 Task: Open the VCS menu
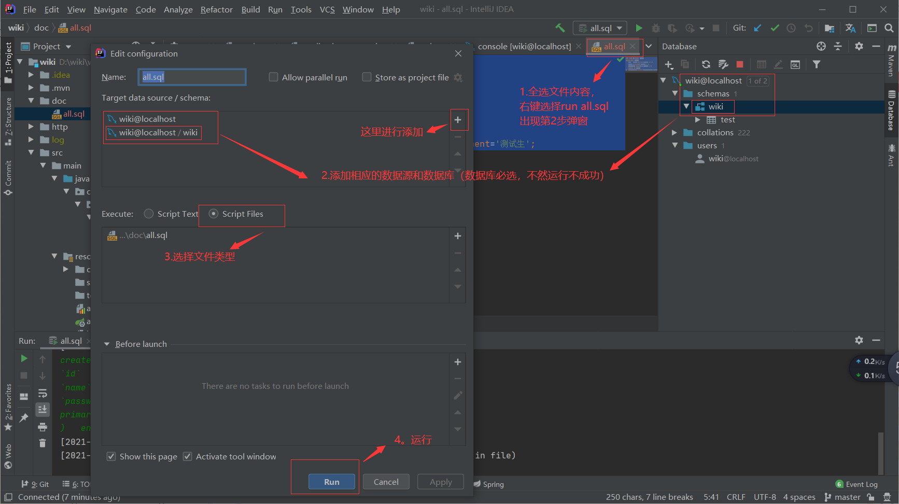point(327,9)
